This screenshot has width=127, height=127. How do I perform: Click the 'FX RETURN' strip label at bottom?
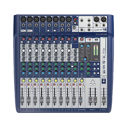coord(82,110)
